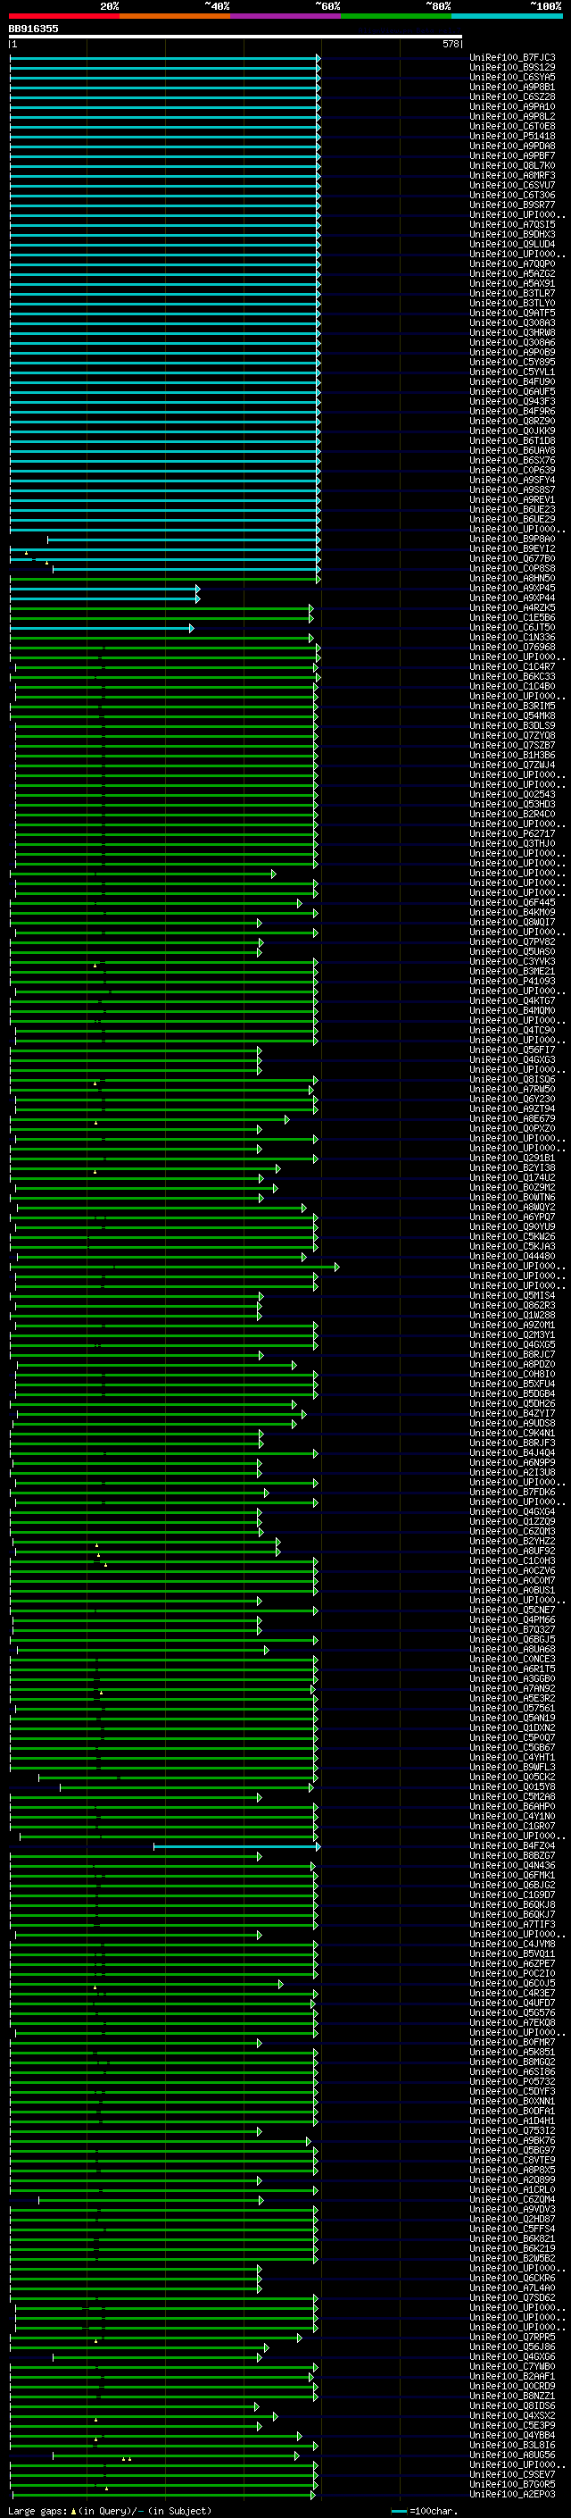This screenshot has height=2518, width=571.
Task: Open hit UniRef100_P51418
Action: click(511, 136)
